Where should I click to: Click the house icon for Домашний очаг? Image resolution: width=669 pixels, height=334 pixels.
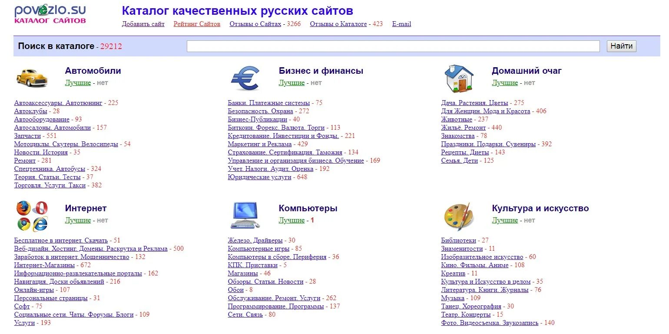pyautogui.click(x=459, y=78)
